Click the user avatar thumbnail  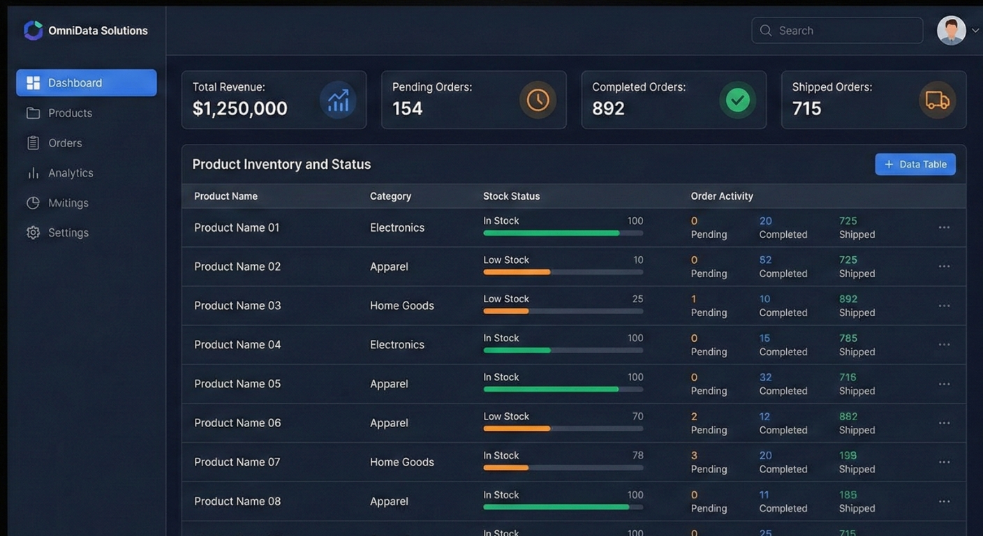(951, 31)
